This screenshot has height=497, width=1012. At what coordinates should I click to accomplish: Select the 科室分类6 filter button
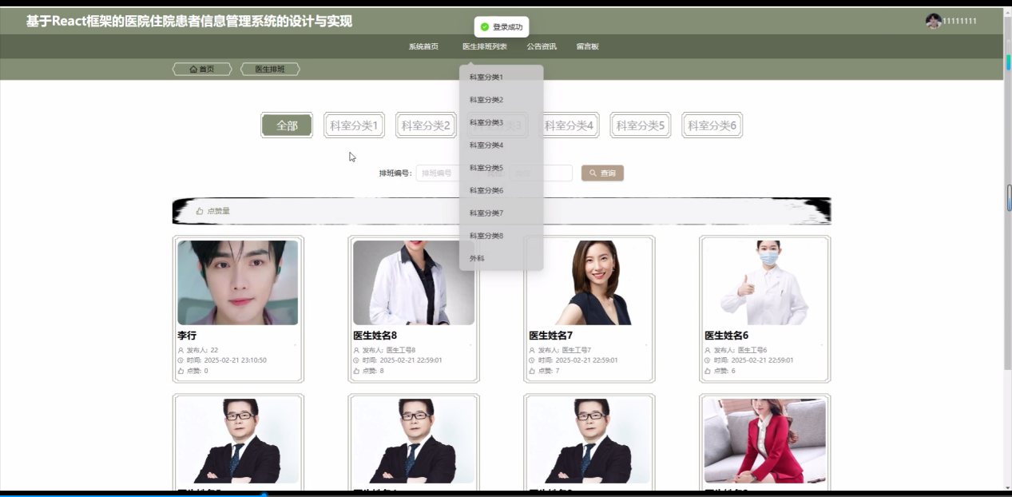(x=712, y=125)
